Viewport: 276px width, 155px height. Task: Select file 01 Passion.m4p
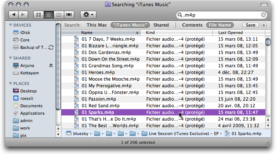tap(163, 99)
